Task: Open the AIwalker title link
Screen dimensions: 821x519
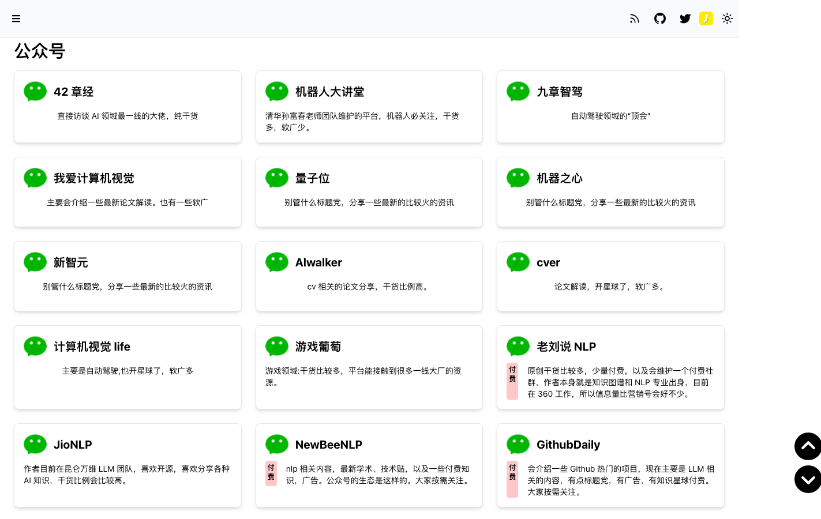Action: tap(318, 262)
